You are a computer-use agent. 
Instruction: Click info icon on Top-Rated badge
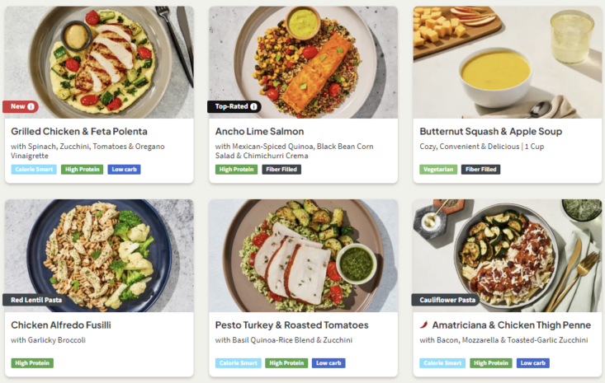pyautogui.click(x=254, y=106)
